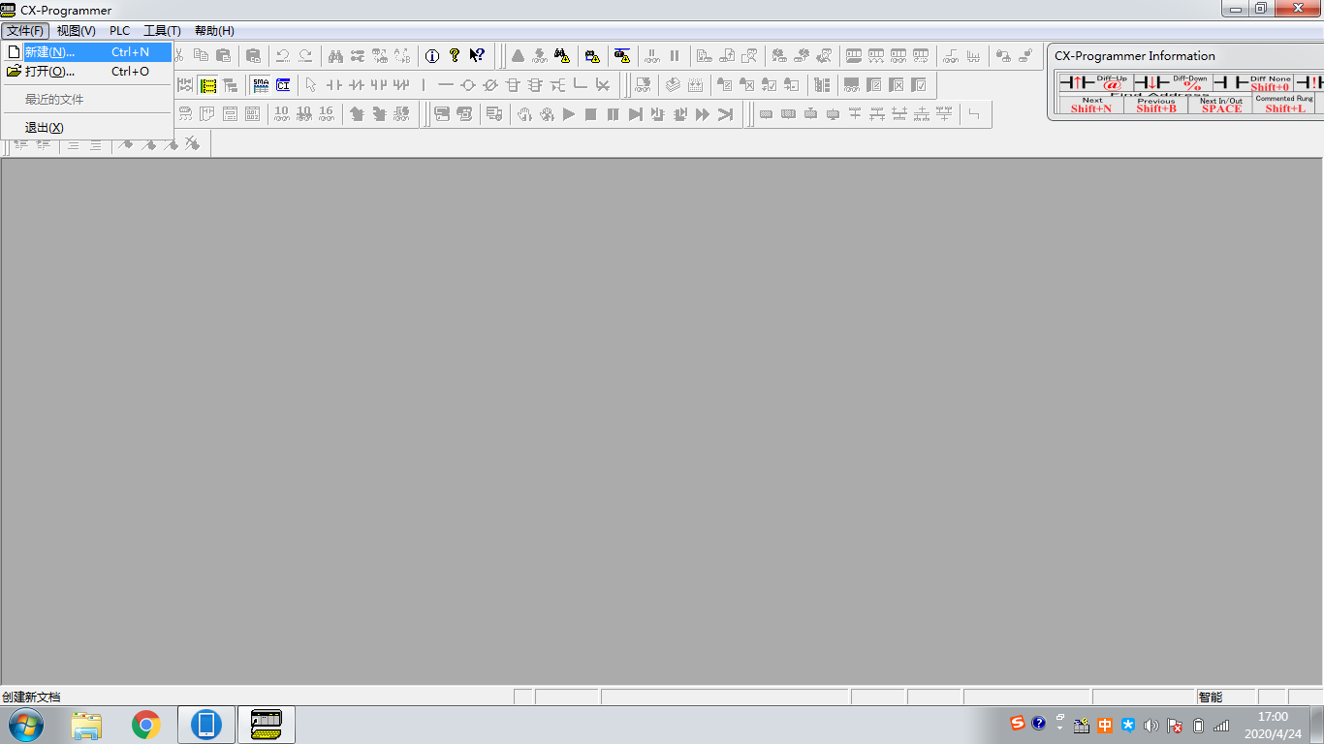Open the About info (i) icon
This screenshot has width=1324, height=744.
(432, 55)
